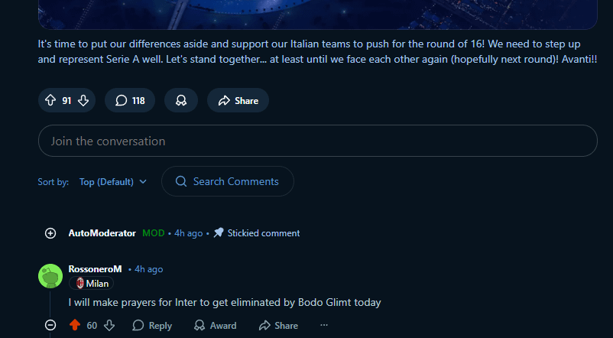Expand the AutoModerator stickied comment
The height and width of the screenshot is (338, 613).
pos(50,233)
